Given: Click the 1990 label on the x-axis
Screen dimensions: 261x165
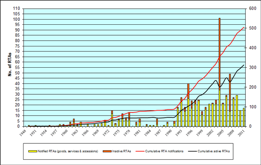Looking at the screenshot, I should tap(168, 133).
